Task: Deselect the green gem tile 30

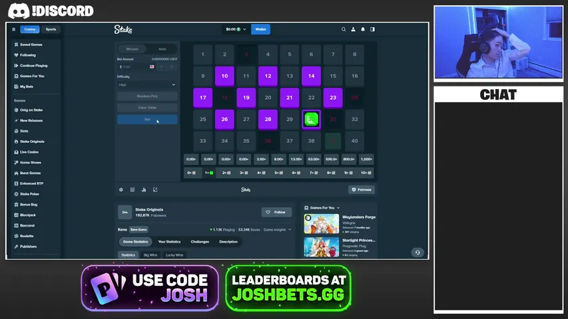Action: (311, 120)
